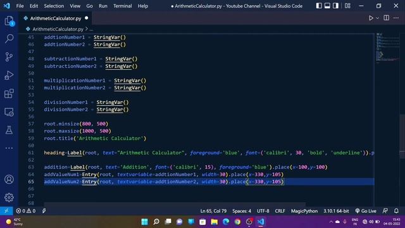Open the weather widget showing Sunny

click(x=14, y=222)
